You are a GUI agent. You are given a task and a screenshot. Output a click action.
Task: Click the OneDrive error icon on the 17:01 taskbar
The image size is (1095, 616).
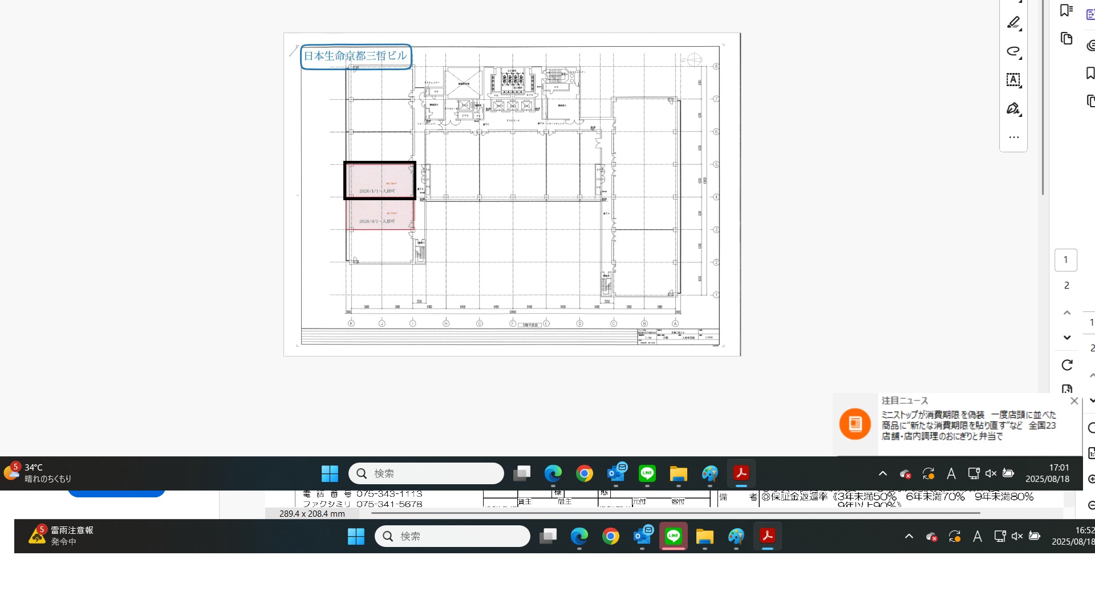click(905, 473)
